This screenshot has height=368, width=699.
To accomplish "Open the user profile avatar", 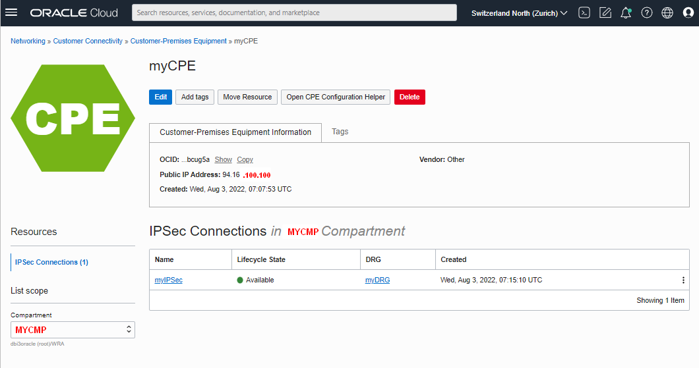I will (x=688, y=13).
